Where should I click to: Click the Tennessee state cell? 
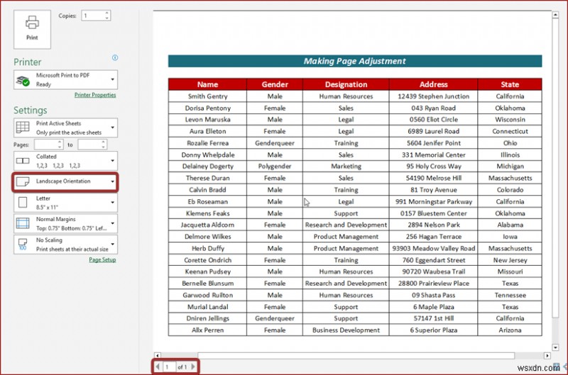click(x=510, y=295)
